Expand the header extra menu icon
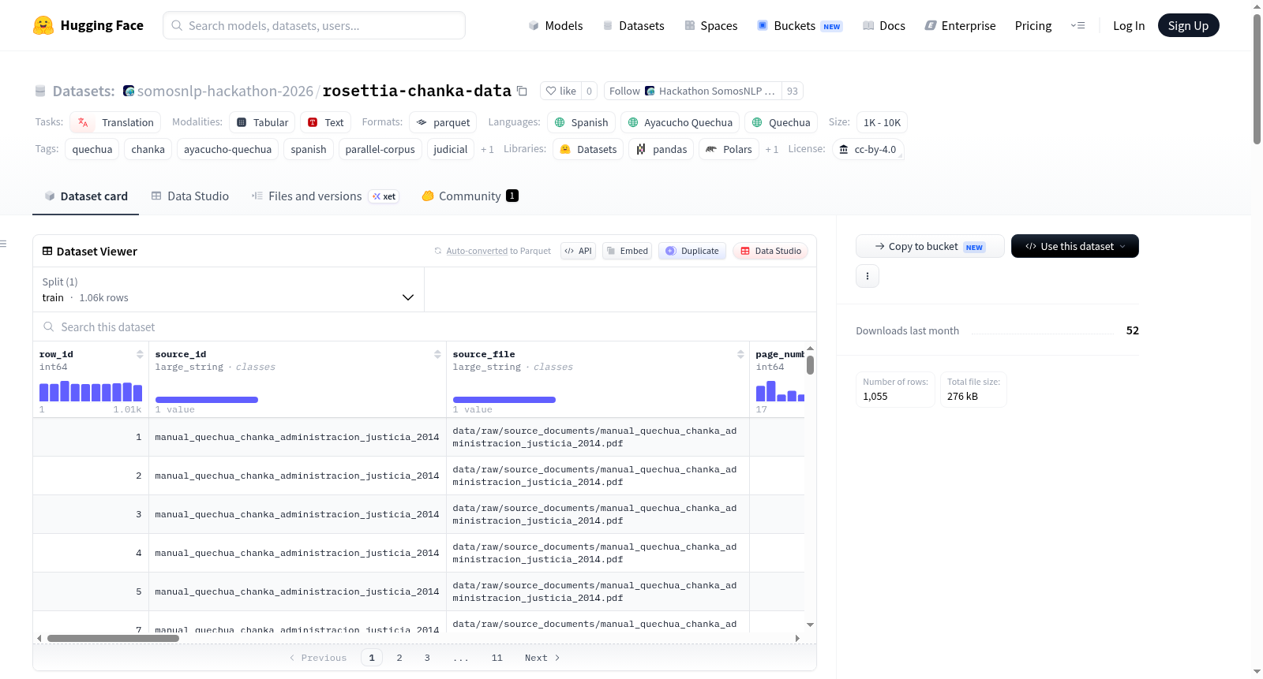Viewport: 1263px width, 679px height. (x=1077, y=25)
